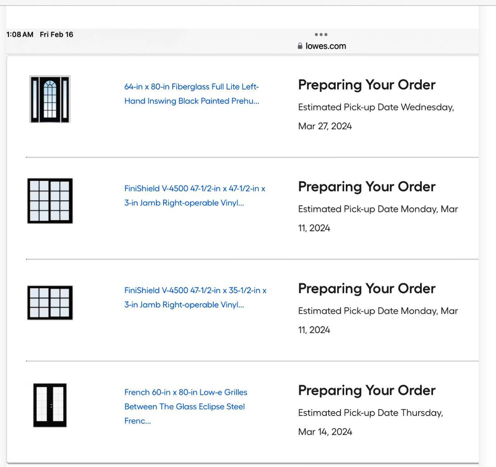Click the padlock icon beside lowes.com
This screenshot has width=496, height=467.
[300, 46]
